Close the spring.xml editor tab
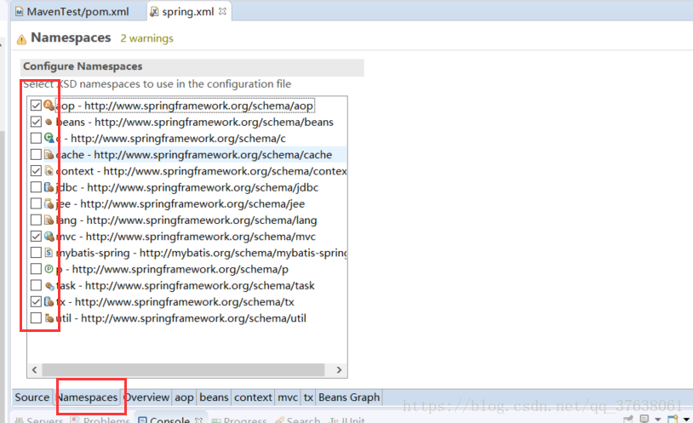 click(222, 12)
